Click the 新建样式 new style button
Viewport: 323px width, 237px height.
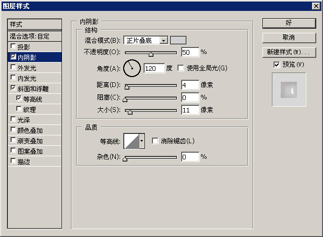pos(289,52)
